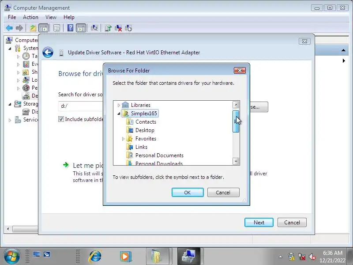Open the File menu
The height and width of the screenshot is (265, 353).
12,17
